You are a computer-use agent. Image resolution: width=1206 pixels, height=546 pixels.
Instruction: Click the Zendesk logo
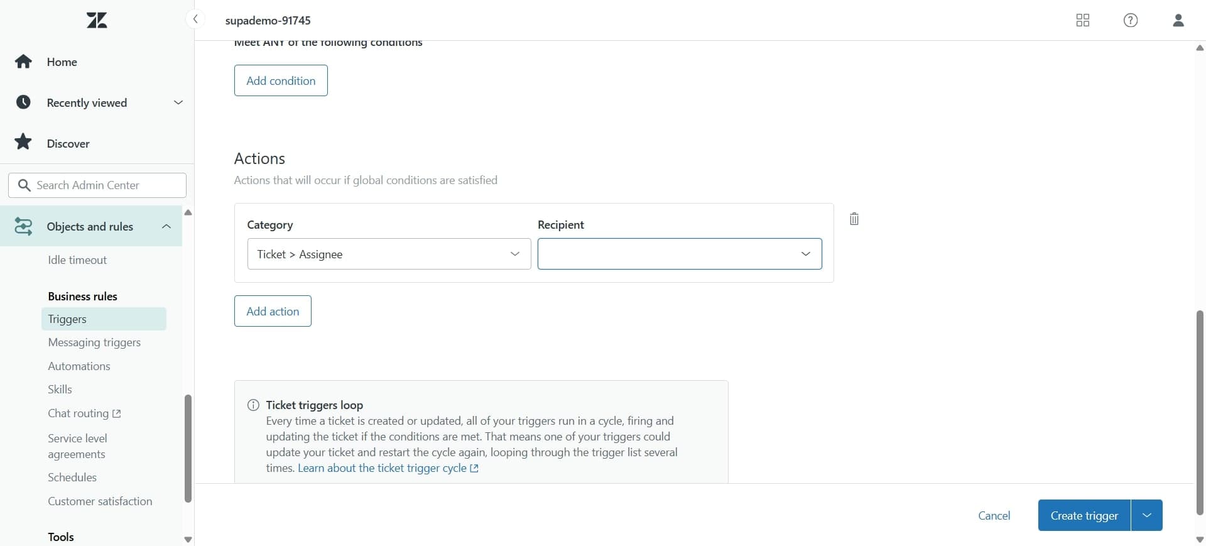coord(97,19)
